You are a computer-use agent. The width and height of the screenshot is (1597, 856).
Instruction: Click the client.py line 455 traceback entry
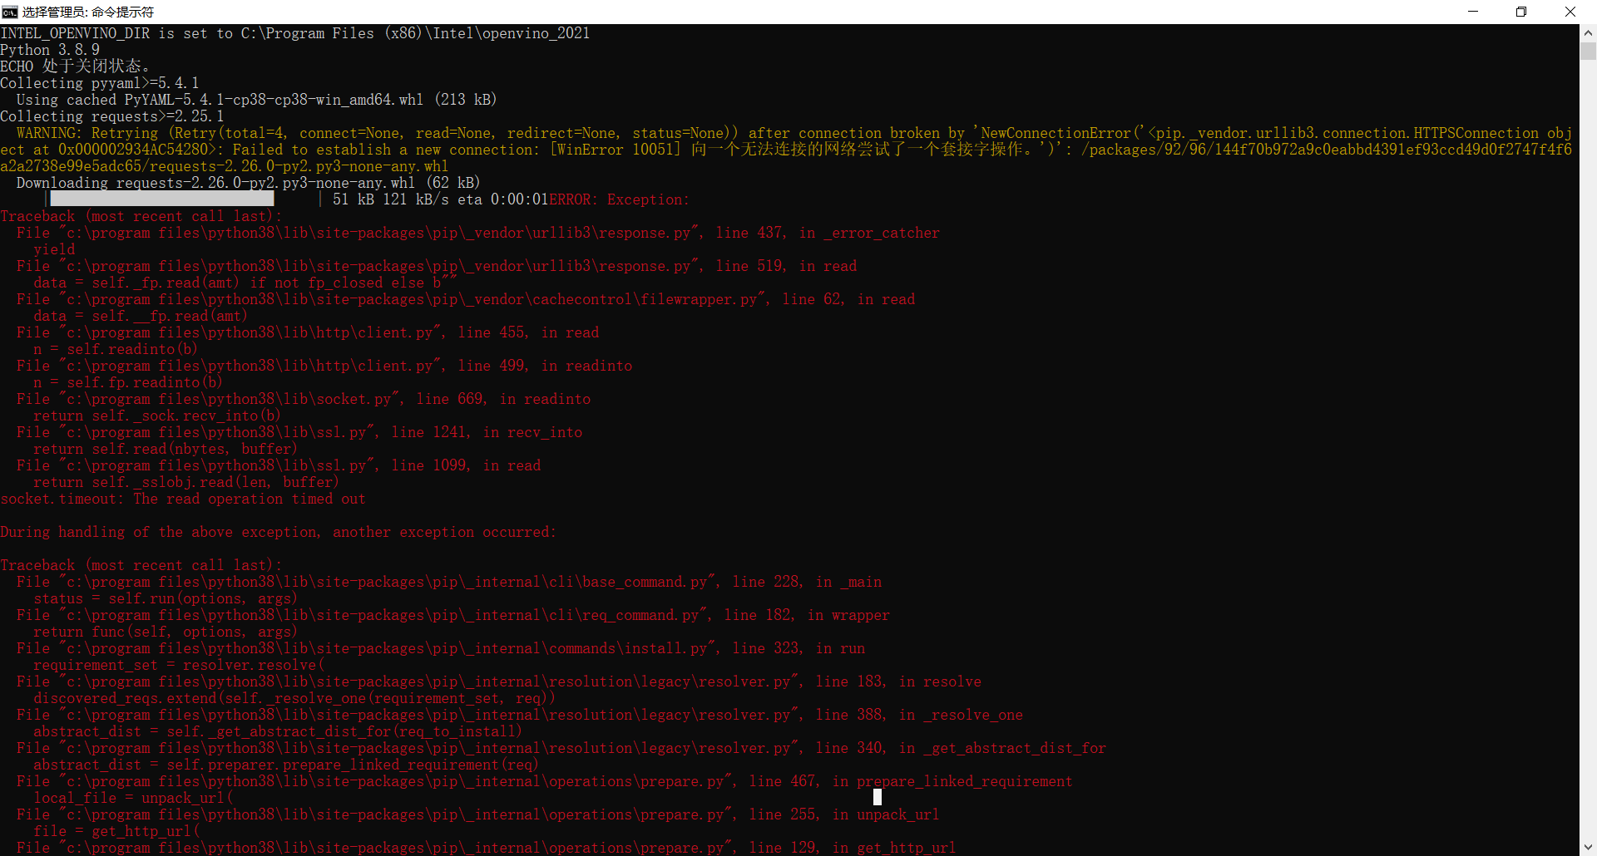click(308, 332)
